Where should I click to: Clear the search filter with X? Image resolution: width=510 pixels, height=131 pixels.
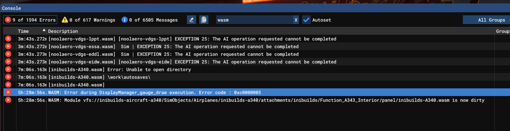[296, 20]
